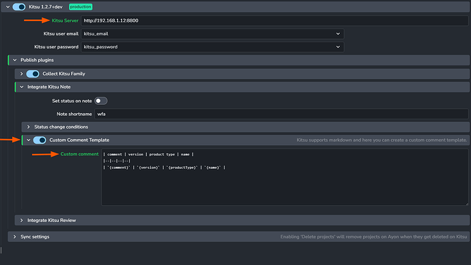471x265 pixels.
Task: Click the Note shortname label
Action: click(x=74, y=114)
